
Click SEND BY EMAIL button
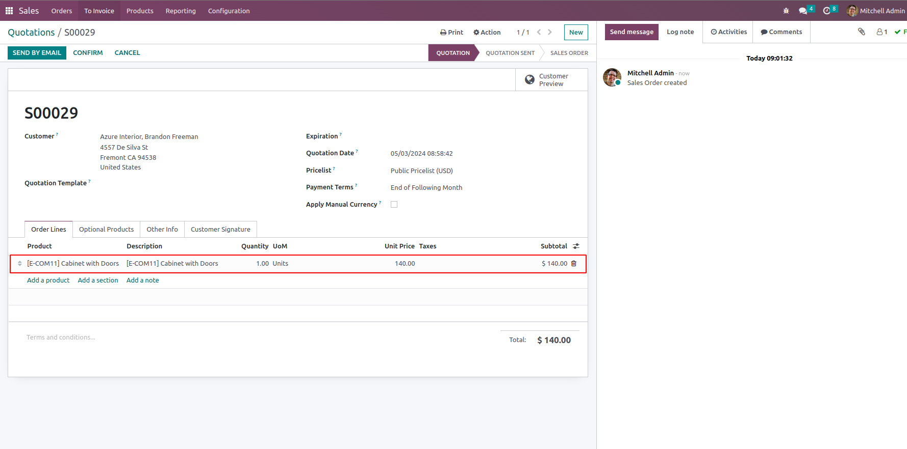(37, 53)
